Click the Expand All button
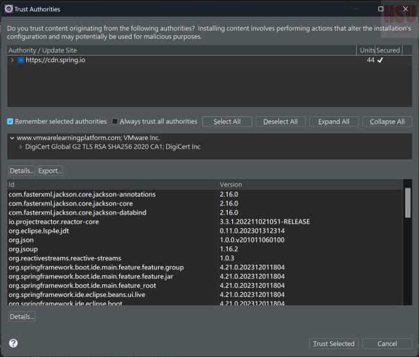Screen dimensions: 419x357 pyautogui.click(x=333, y=122)
